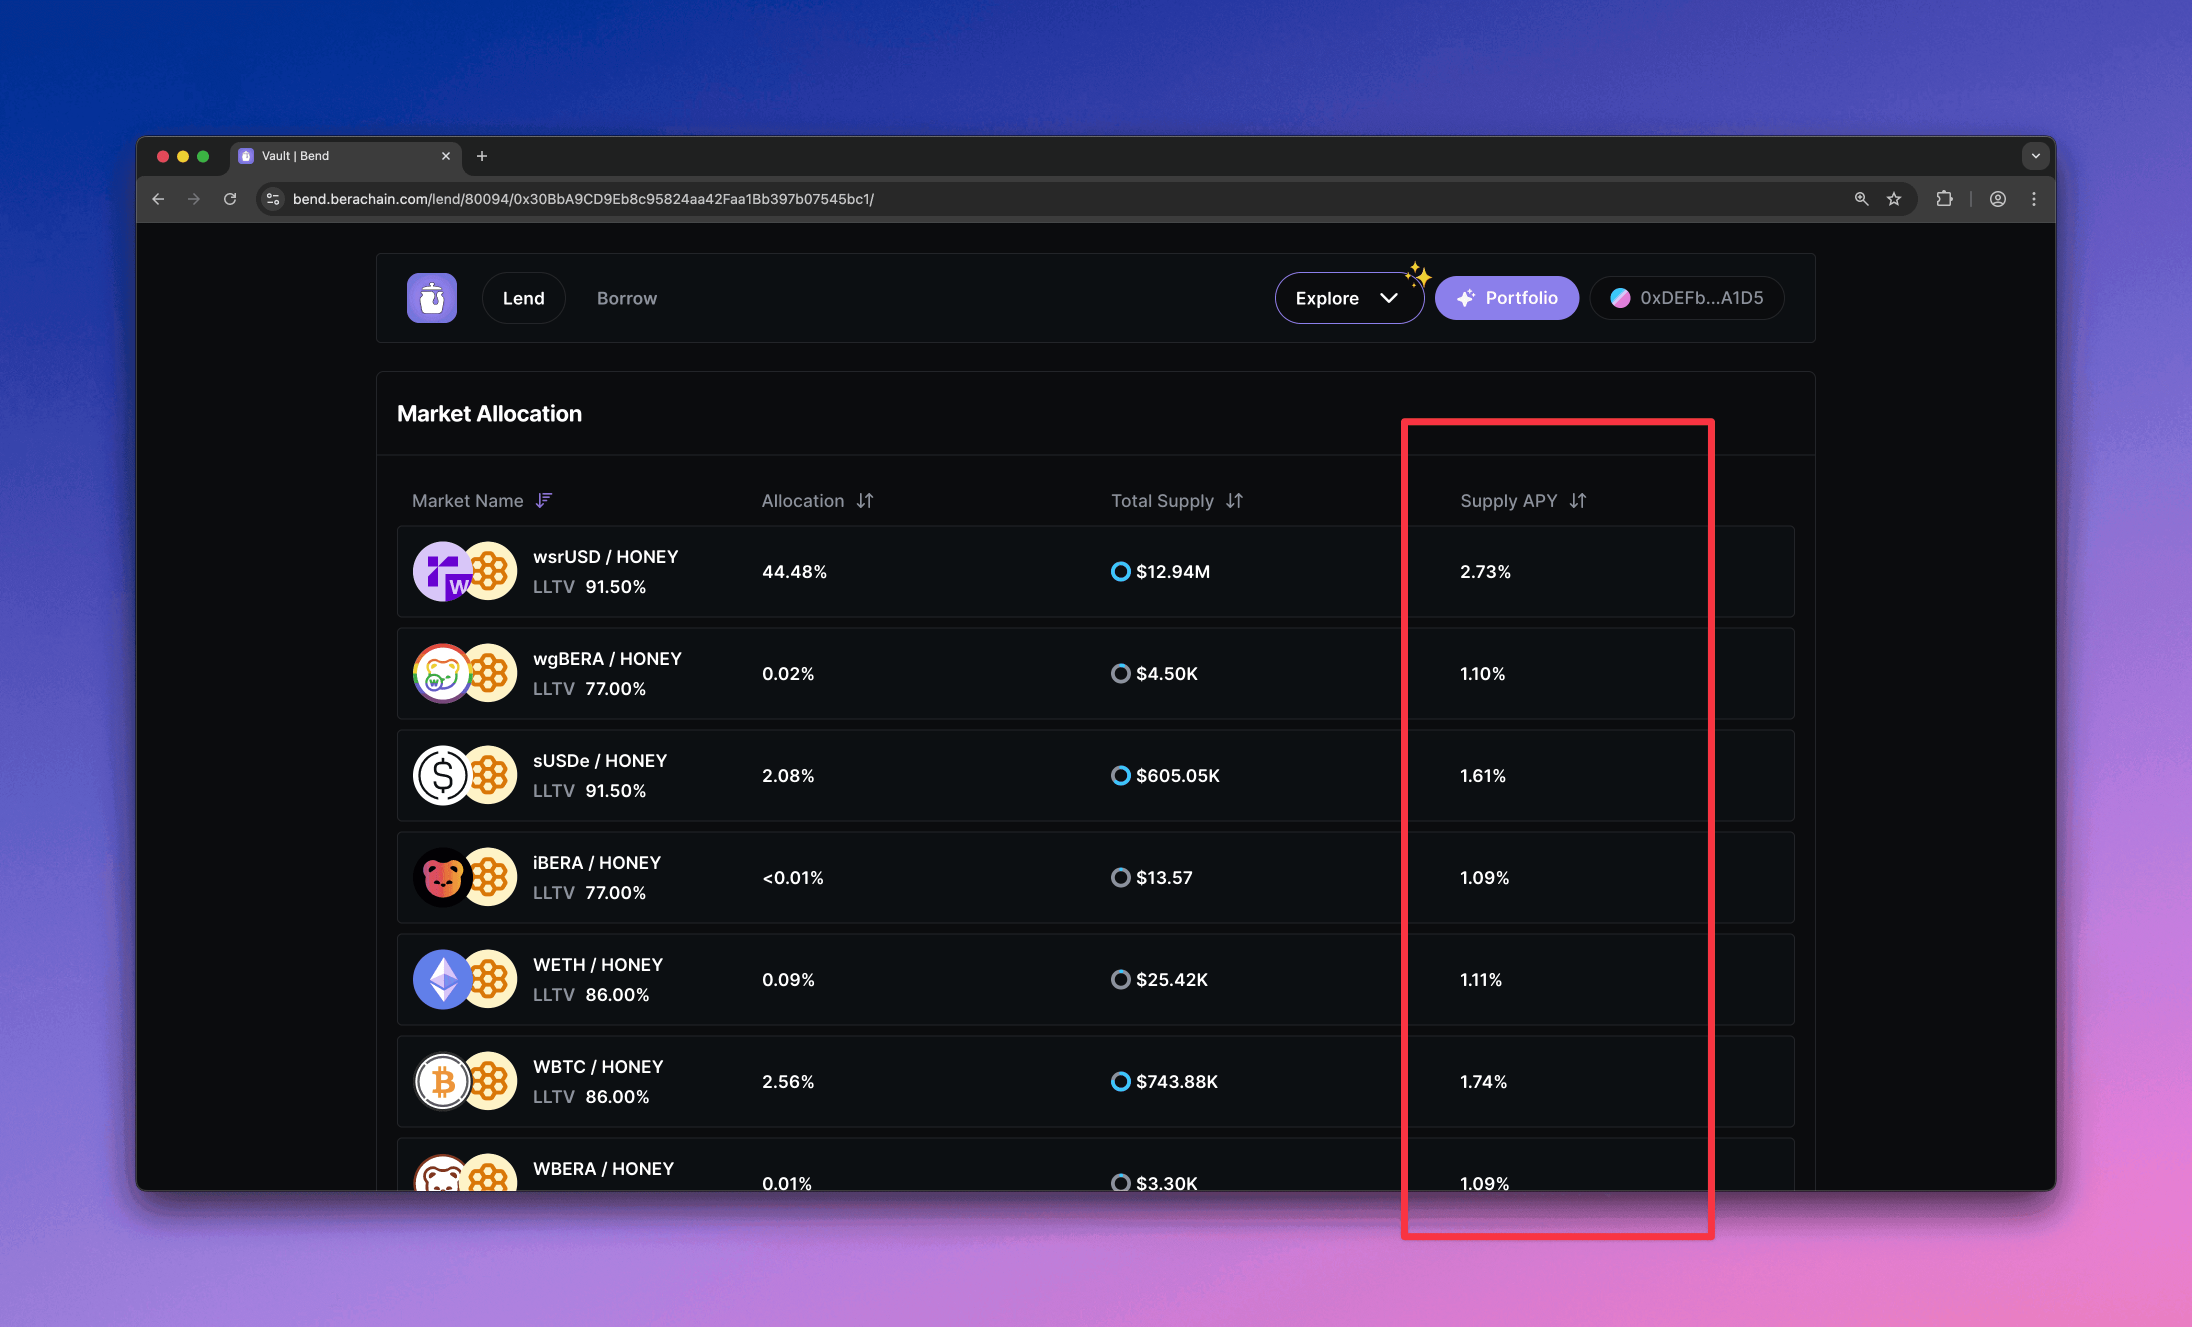This screenshot has width=2192, height=1327.
Task: Open wallet 0xDEFb...A1D5 button
Action: [x=1686, y=298]
